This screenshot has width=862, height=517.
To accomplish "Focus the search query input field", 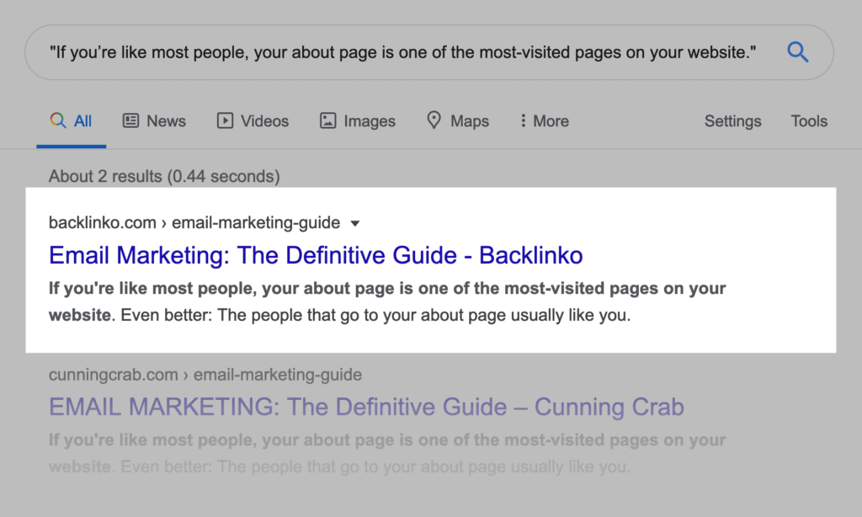I will (x=404, y=53).
